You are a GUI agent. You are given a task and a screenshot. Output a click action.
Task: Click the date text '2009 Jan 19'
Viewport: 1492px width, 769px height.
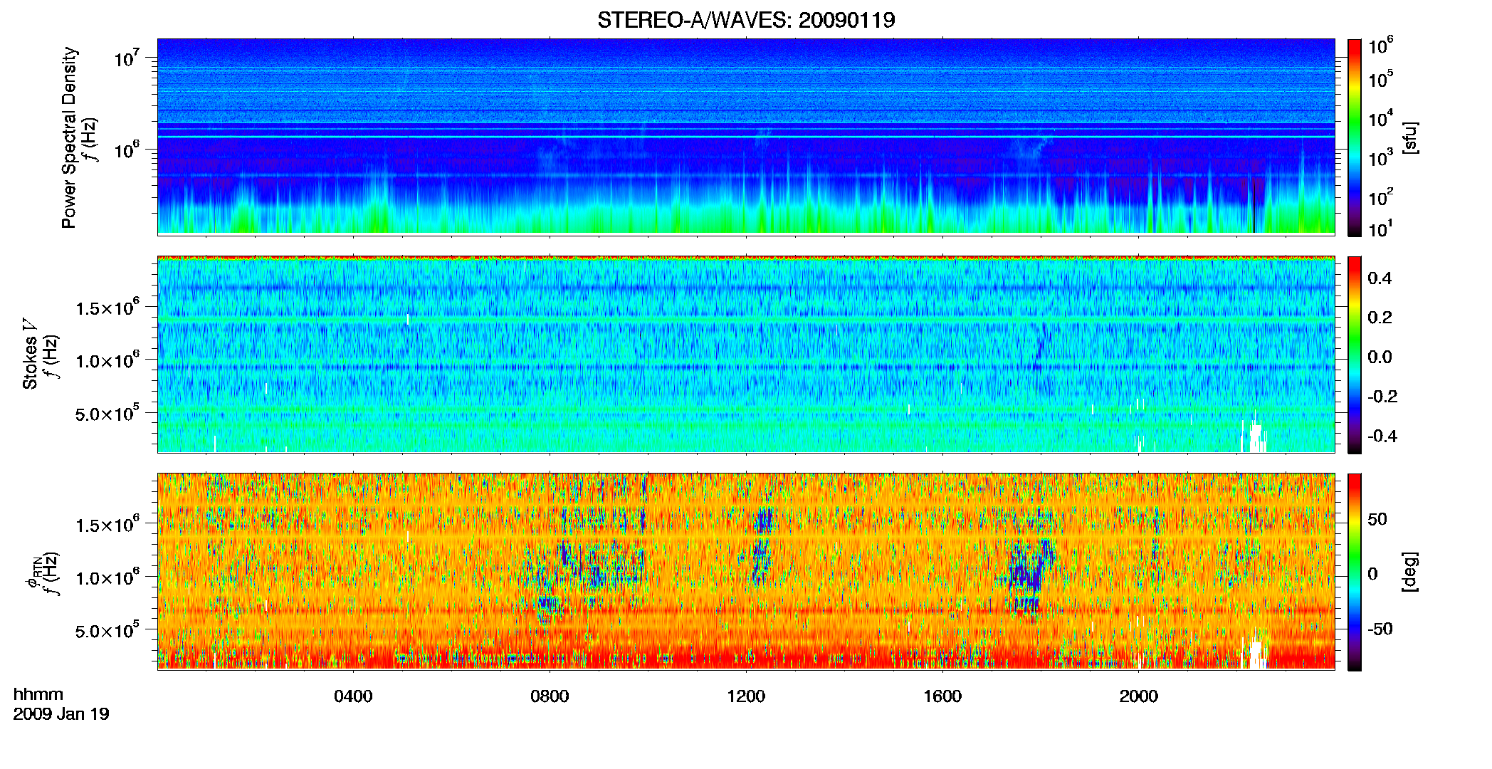click(61, 714)
